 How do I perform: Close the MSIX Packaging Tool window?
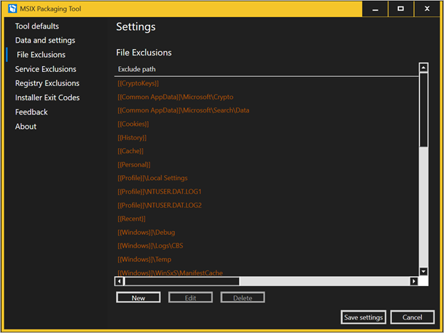pyautogui.click(x=427, y=9)
